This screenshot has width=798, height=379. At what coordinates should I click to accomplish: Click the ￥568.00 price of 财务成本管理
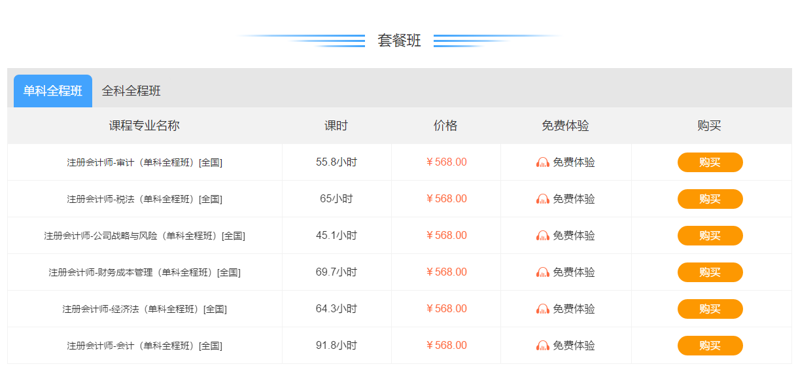coord(446,272)
